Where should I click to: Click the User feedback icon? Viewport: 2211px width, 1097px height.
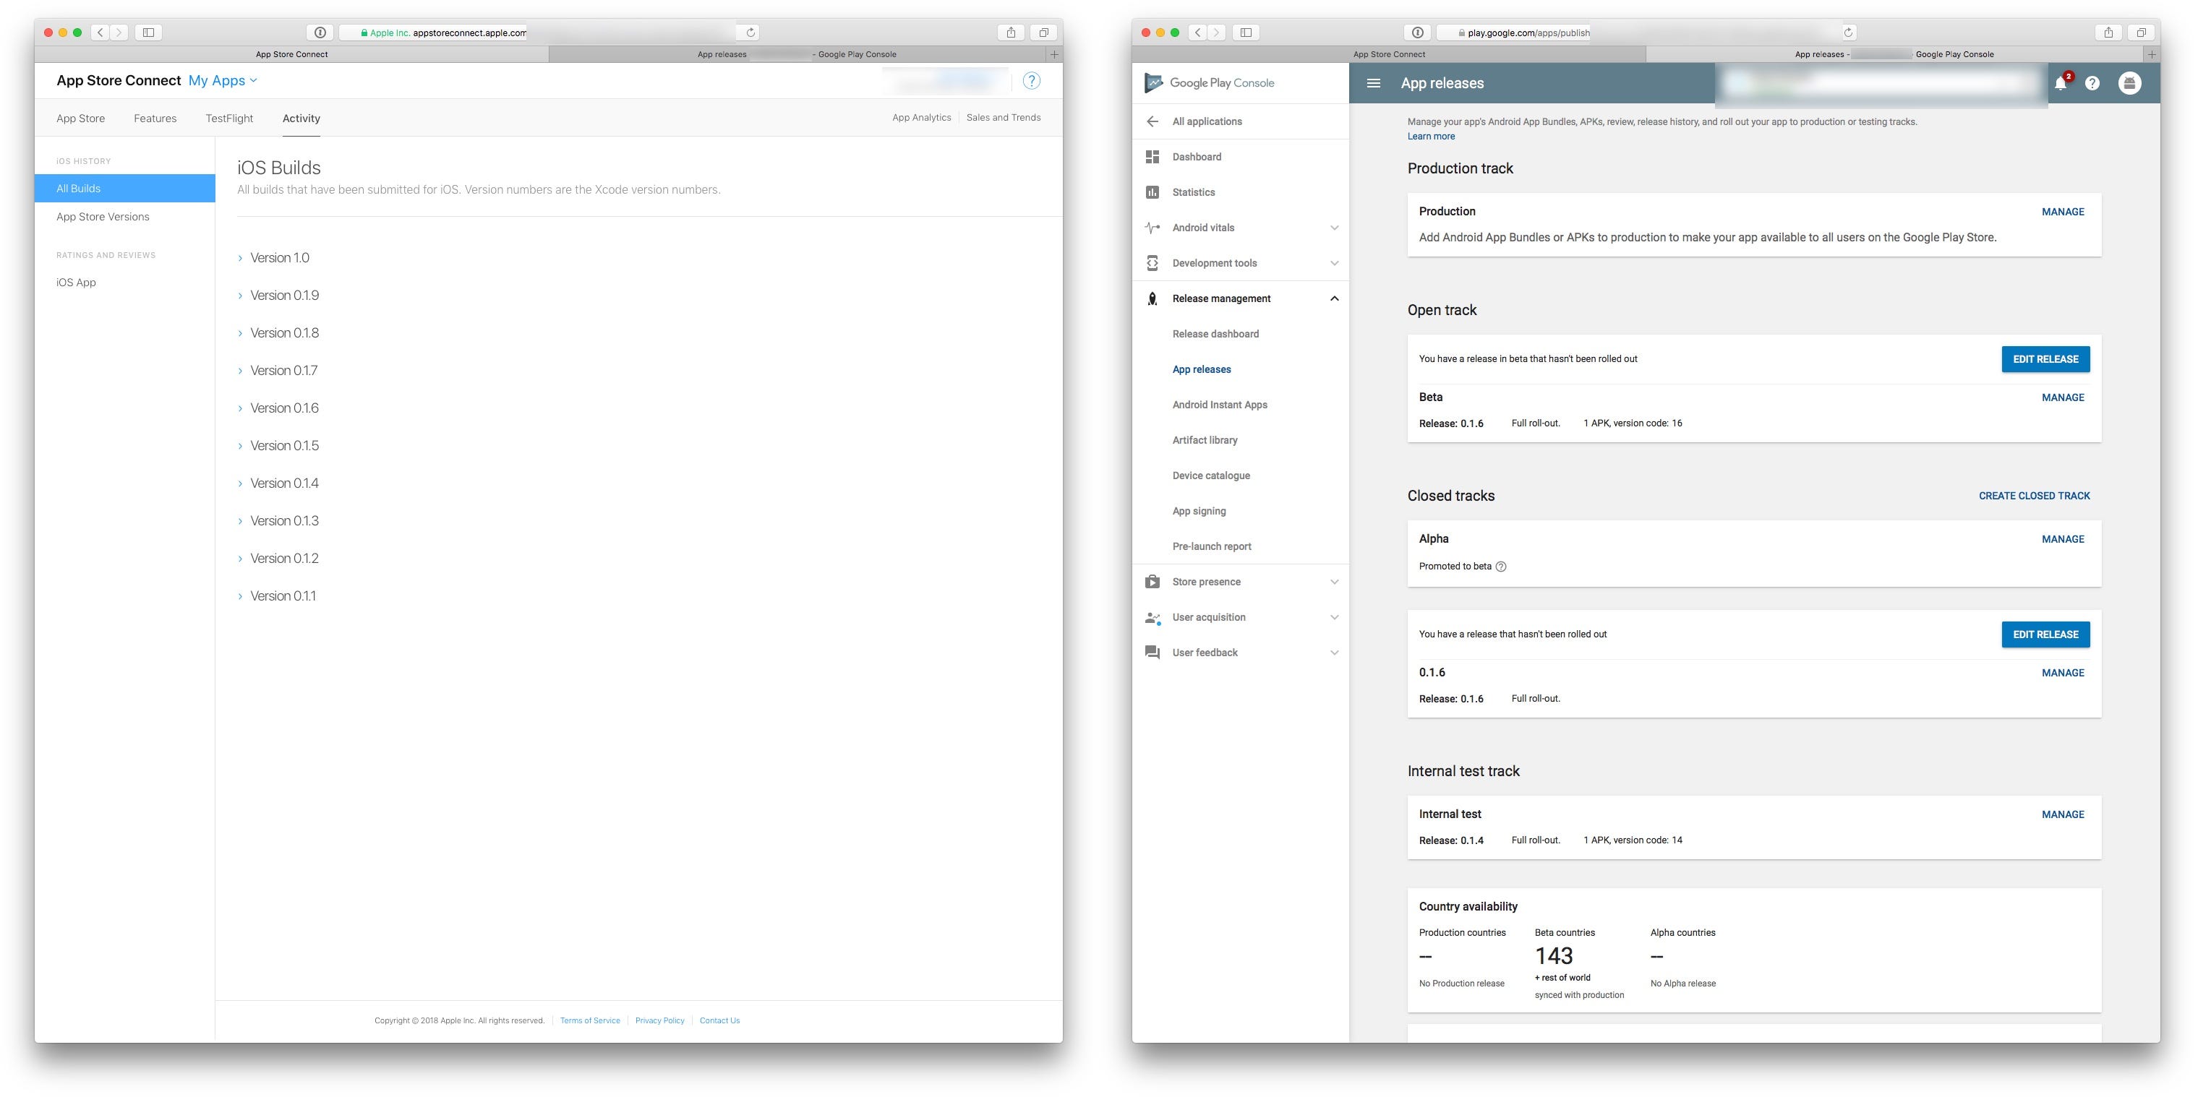pos(1152,653)
